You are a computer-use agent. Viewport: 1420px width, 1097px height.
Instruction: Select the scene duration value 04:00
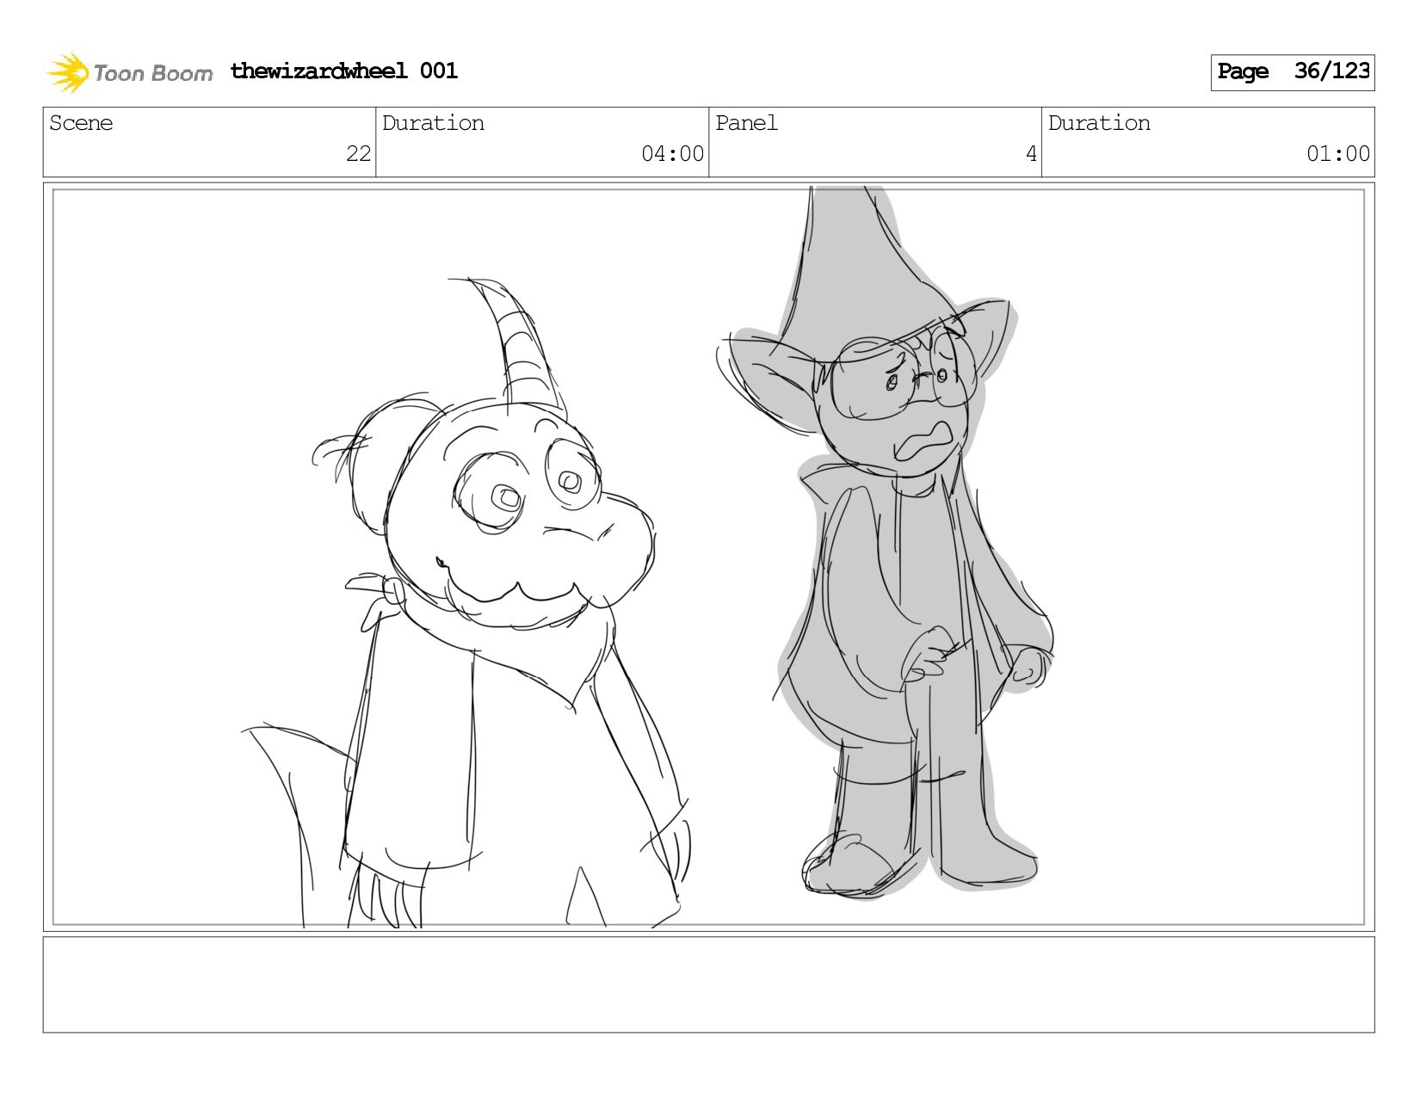(673, 154)
